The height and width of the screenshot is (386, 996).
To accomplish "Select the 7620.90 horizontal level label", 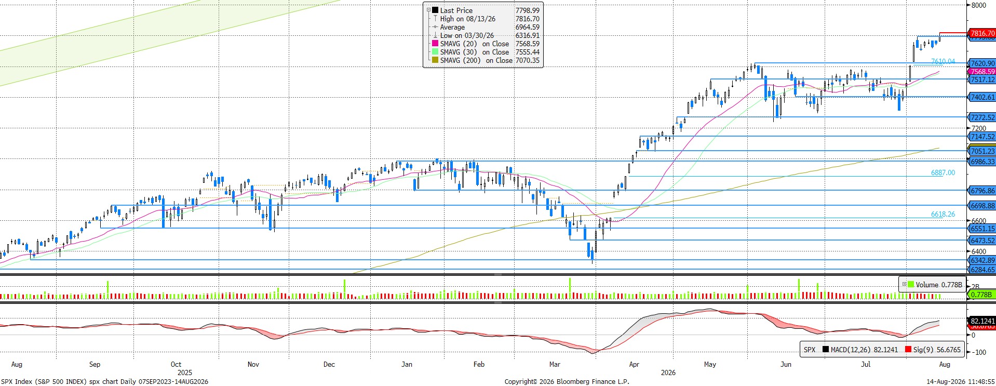I will [982, 63].
